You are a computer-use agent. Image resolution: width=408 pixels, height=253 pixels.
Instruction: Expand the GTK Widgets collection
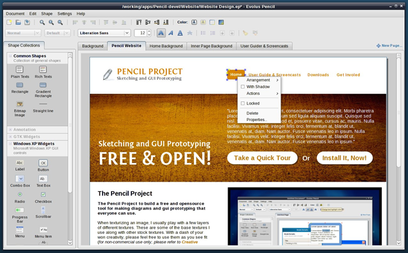coord(10,136)
